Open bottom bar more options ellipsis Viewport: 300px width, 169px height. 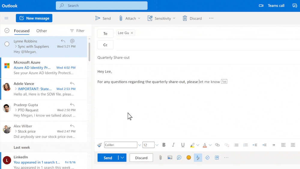(226, 158)
